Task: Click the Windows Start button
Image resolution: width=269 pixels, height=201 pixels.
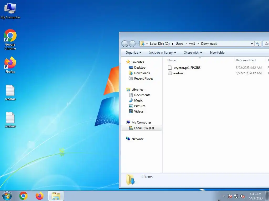Action: pyautogui.click(x=7, y=196)
